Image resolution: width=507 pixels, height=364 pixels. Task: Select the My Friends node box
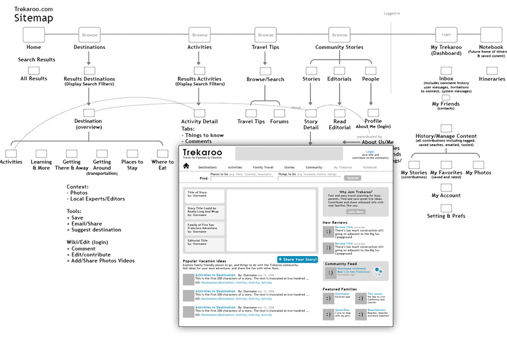pos(446,97)
